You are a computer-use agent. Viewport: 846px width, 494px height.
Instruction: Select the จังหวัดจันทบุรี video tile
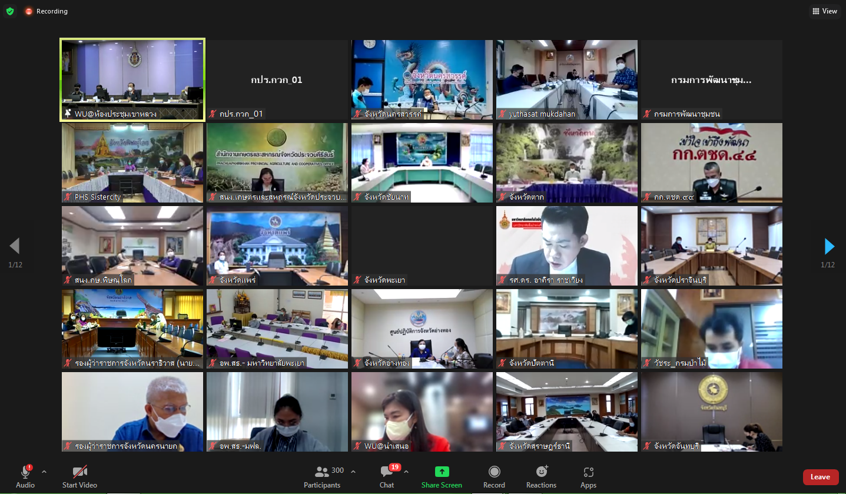point(712,412)
